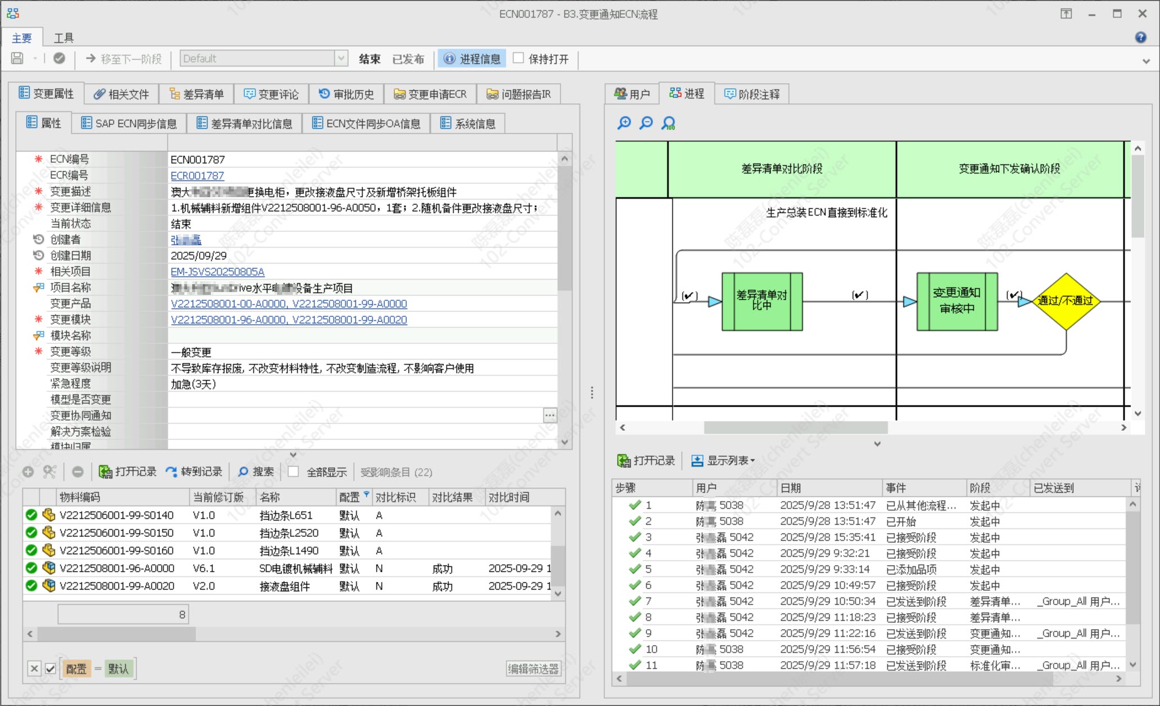Zoom in on the process diagram

pos(624,123)
